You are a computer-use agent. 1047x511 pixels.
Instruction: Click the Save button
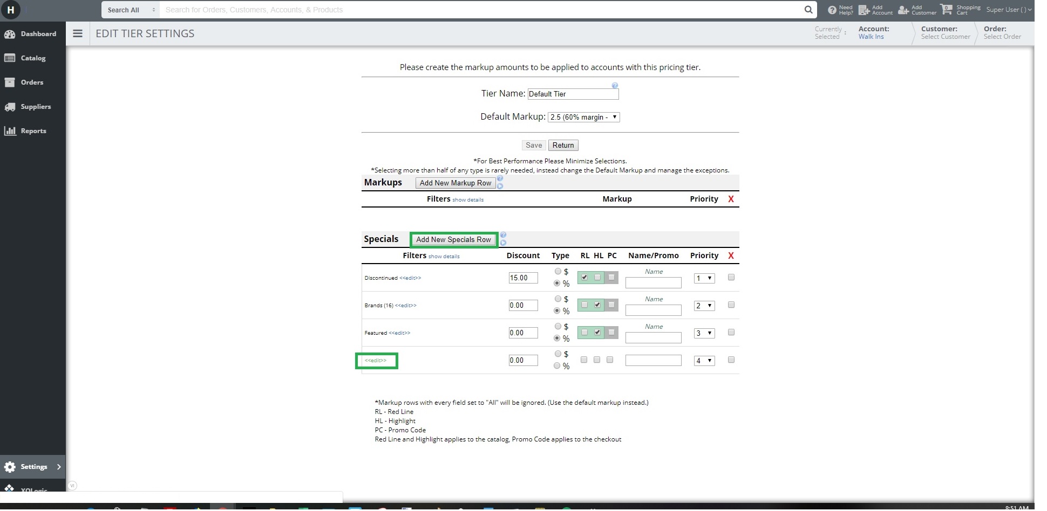[x=534, y=146]
